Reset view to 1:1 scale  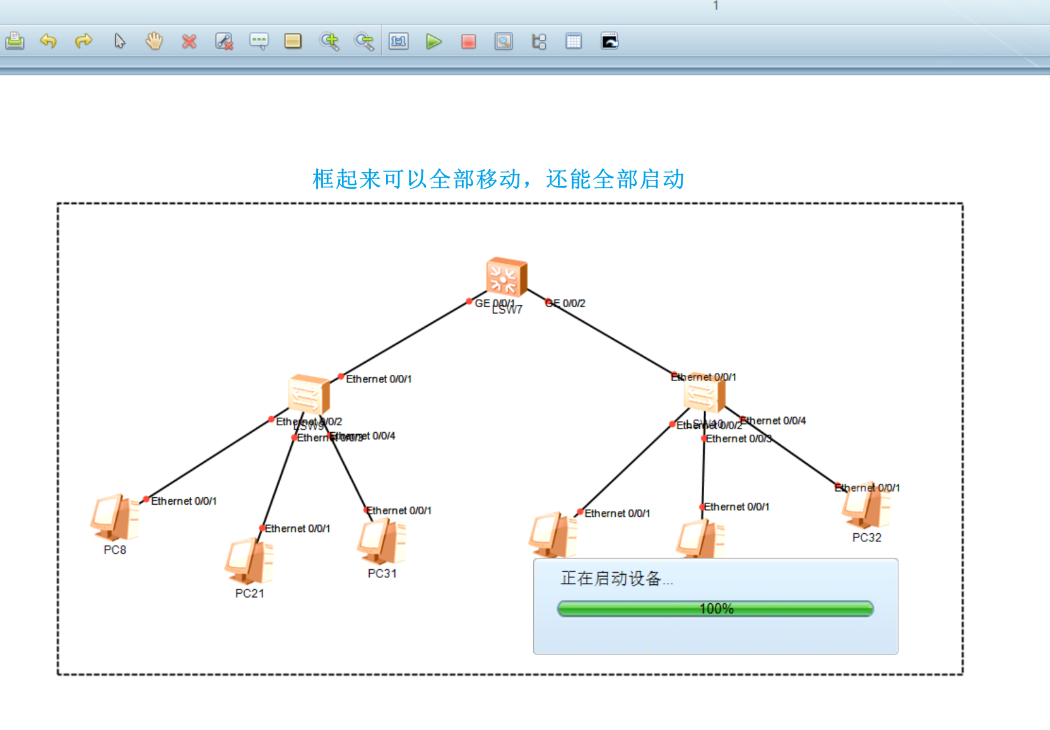[399, 42]
